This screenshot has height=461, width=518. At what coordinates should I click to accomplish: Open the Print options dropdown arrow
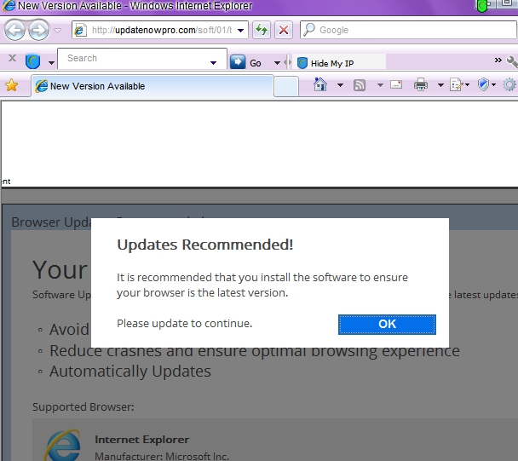440,85
